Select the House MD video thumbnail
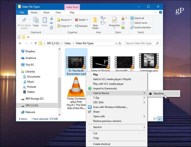 [x=125, y=62]
